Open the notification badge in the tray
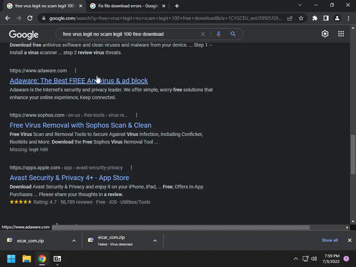Viewport: 356px width, 267px height. 346,259
